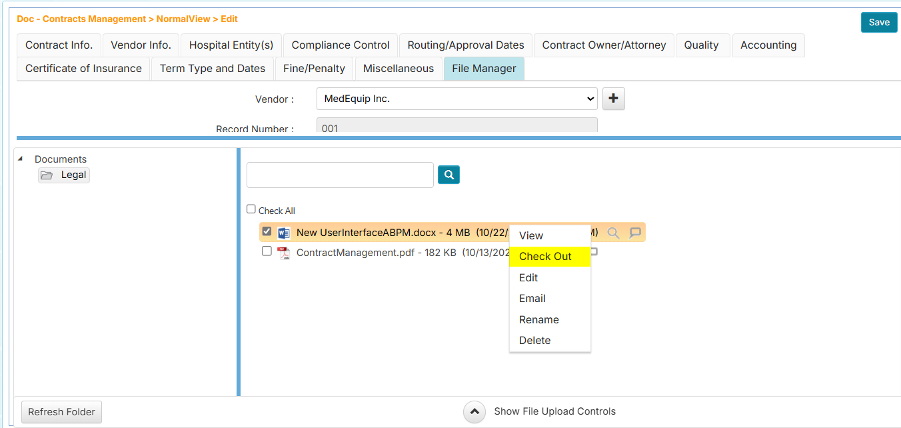
Task: Switch to the Compliance Control tab
Action: (x=340, y=45)
